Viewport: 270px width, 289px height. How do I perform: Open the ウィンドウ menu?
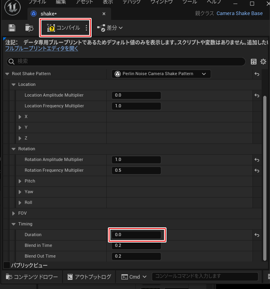[x=161, y=2]
